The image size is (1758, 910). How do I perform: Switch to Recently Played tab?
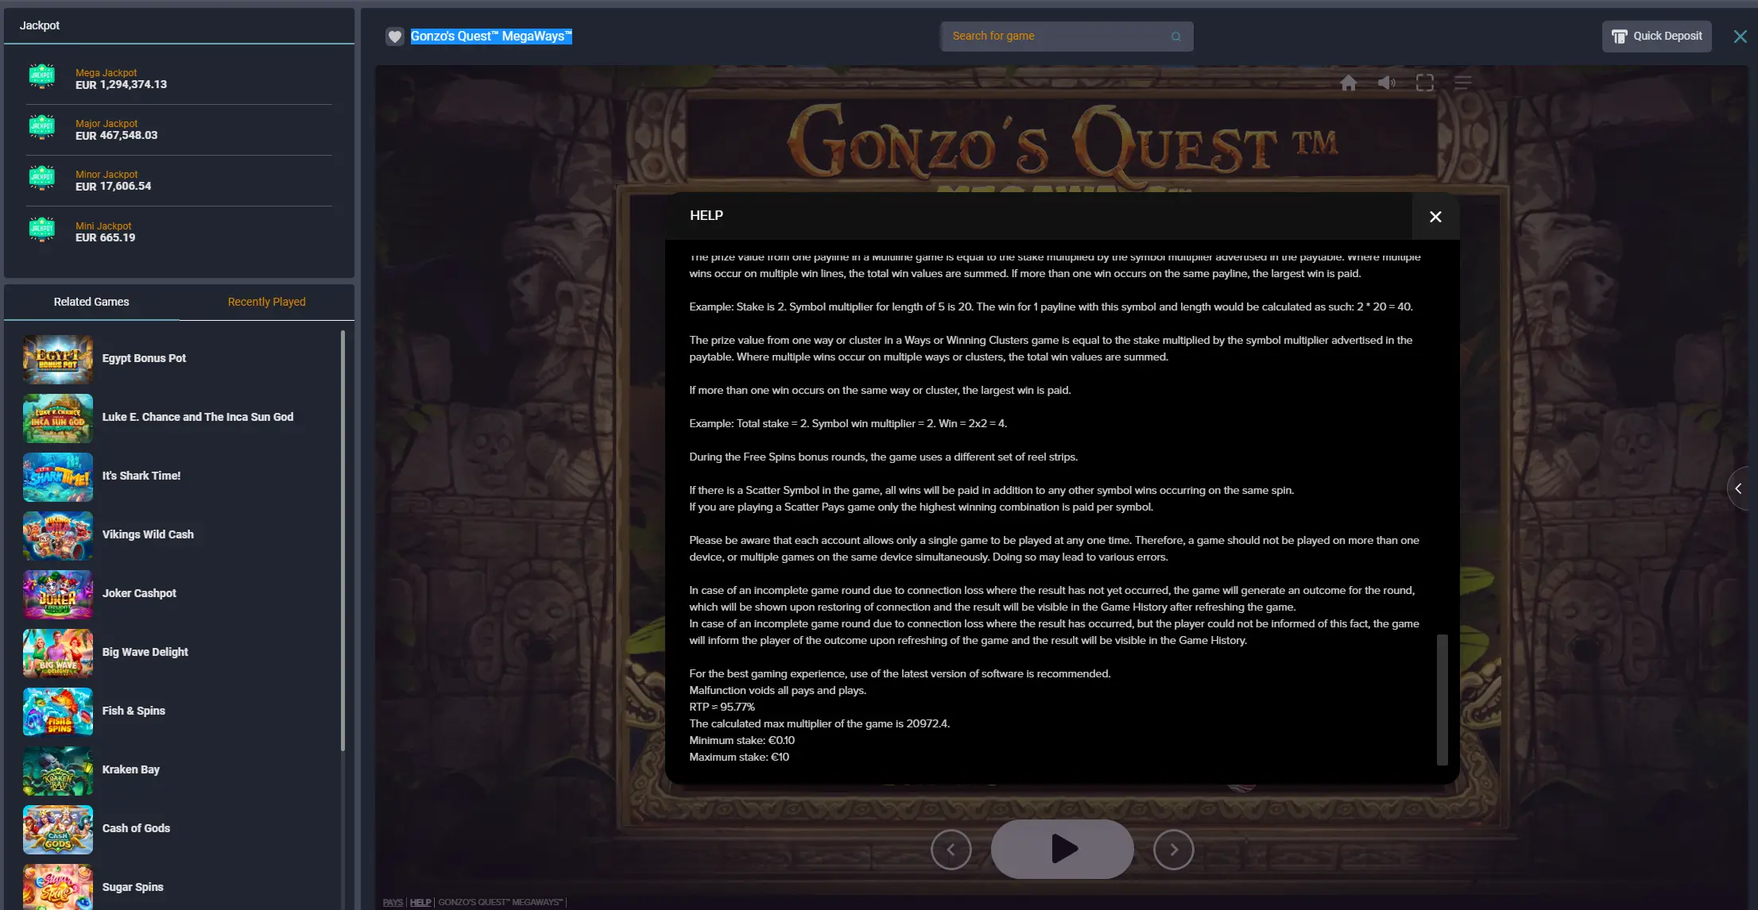pos(266,302)
